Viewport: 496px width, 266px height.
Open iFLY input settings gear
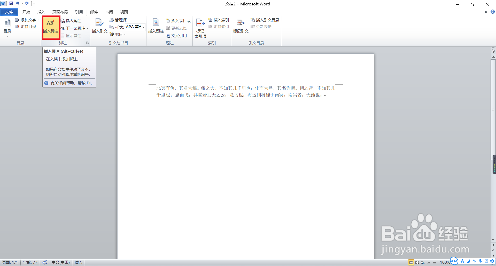pos(492,261)
